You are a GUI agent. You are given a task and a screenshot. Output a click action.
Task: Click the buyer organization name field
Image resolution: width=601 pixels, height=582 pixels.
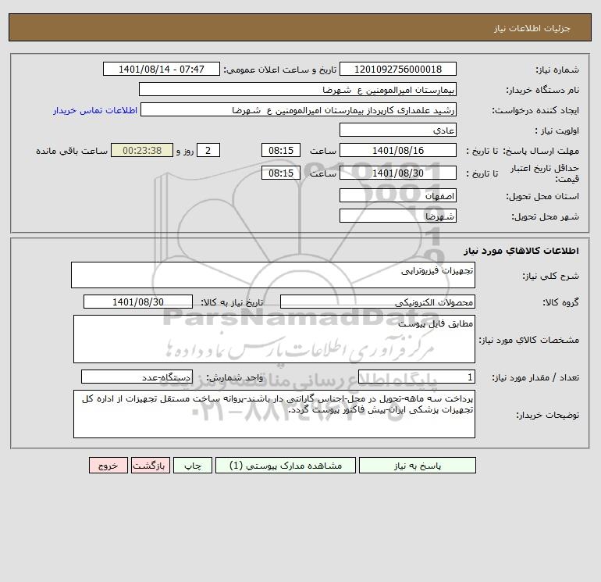(297, 89)
